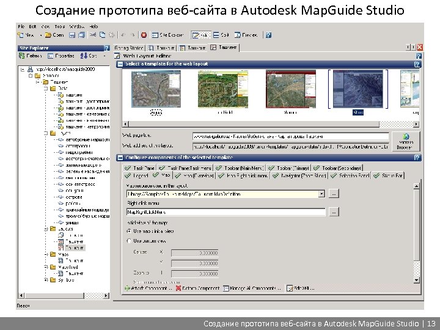Image resolution: width=440 pixels, height=330 pixels.
Task: Open the File menu
Action: click(x=21, y=26)
